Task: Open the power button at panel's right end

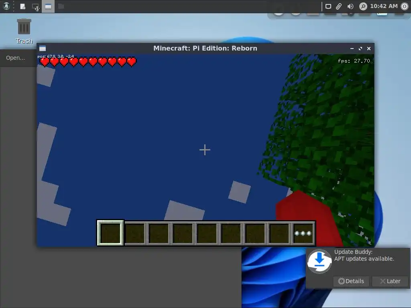Action: [x=405, y=6]
